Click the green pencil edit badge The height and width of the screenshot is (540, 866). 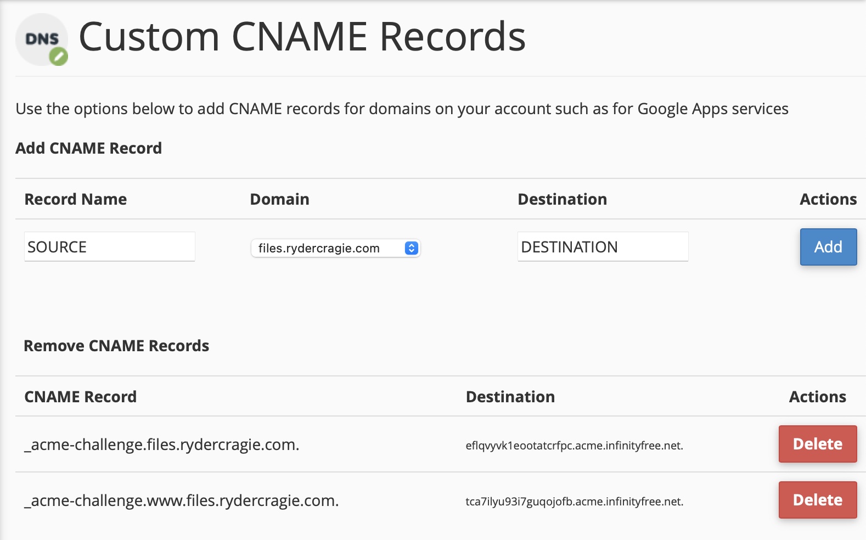(59, 56)
